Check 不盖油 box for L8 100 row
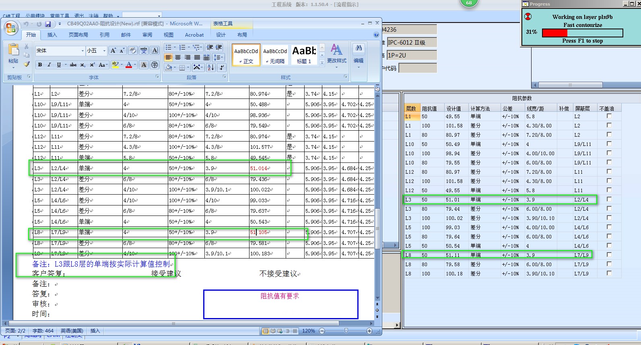Viewport: 641px width, 345px height. 609,273
